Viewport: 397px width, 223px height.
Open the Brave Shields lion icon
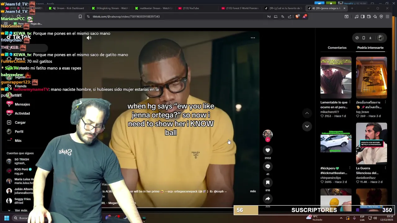pos(297,16)
